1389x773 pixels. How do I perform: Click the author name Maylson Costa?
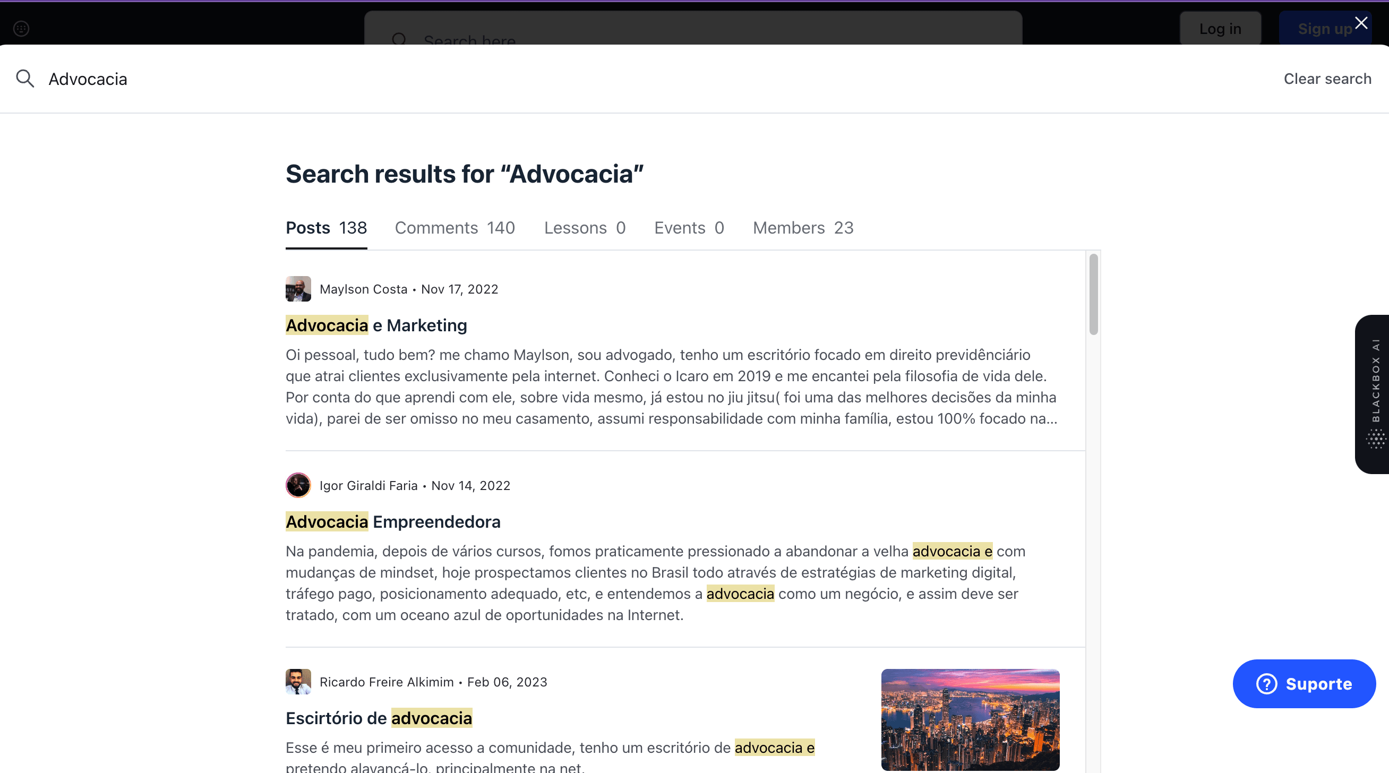(x=363, y=289)
